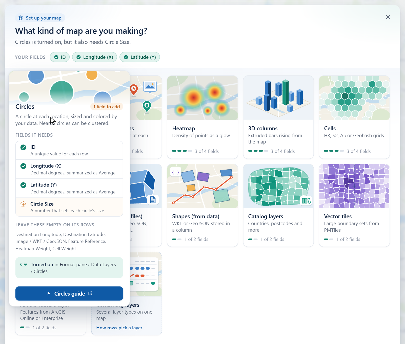Click the play arrow on Circles guide button
Screen dimensions: 405x344
[49, 293]
